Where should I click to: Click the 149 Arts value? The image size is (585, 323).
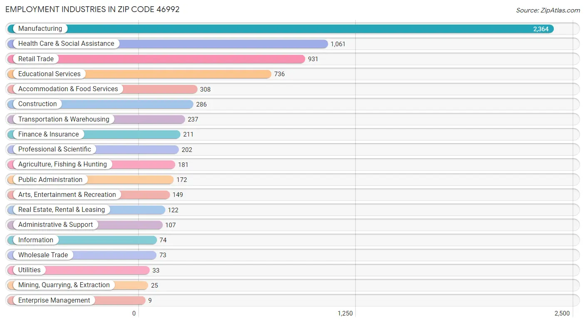[178, 195]
